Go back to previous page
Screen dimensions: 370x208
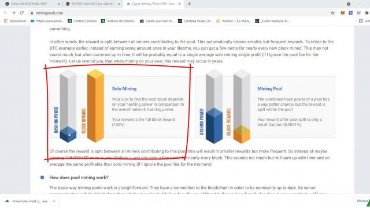(5, 13)
